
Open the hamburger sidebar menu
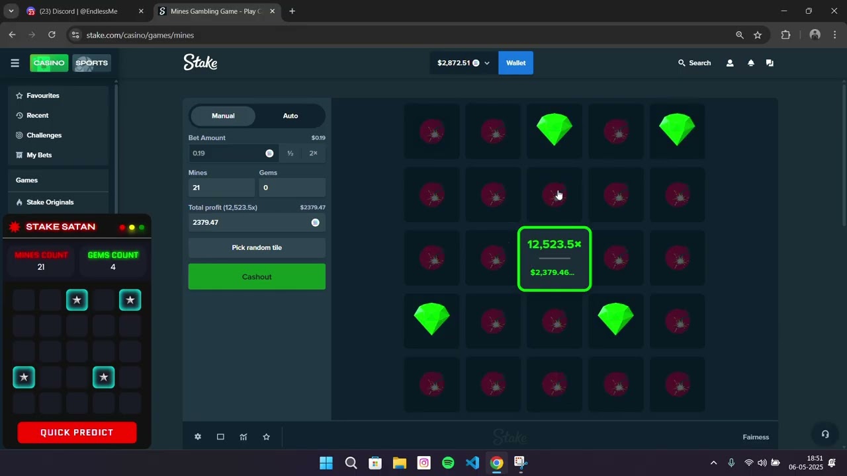[15, 63]
